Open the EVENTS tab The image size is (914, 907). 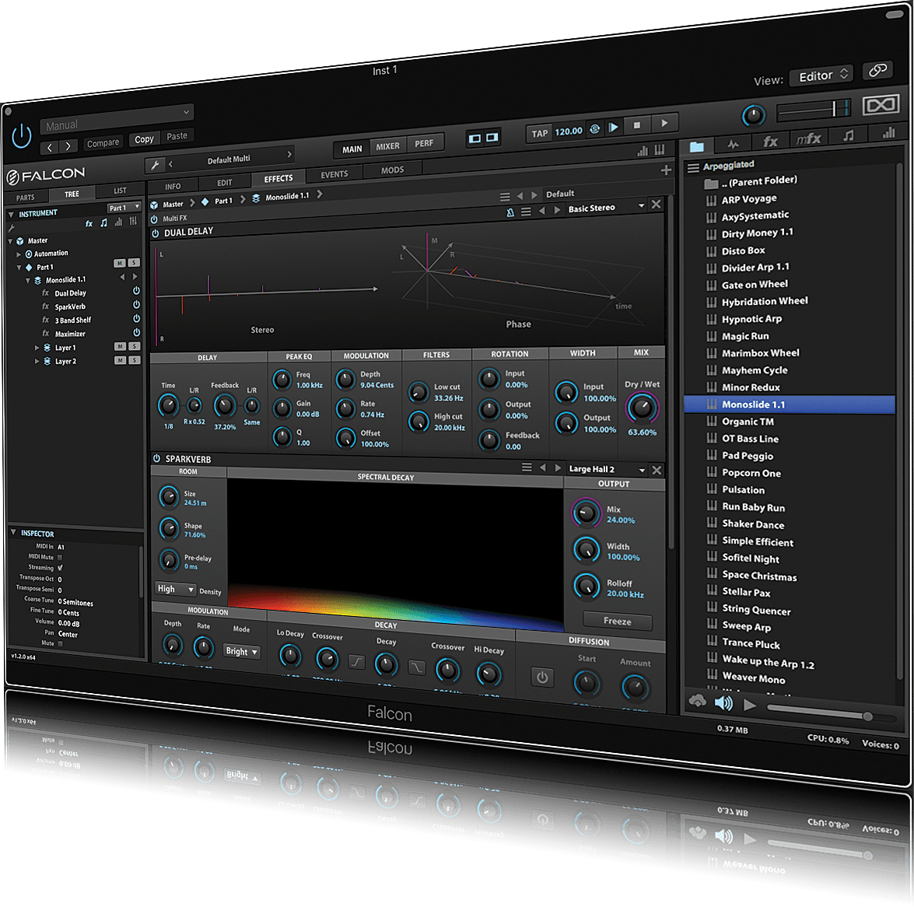pos(334,174)
